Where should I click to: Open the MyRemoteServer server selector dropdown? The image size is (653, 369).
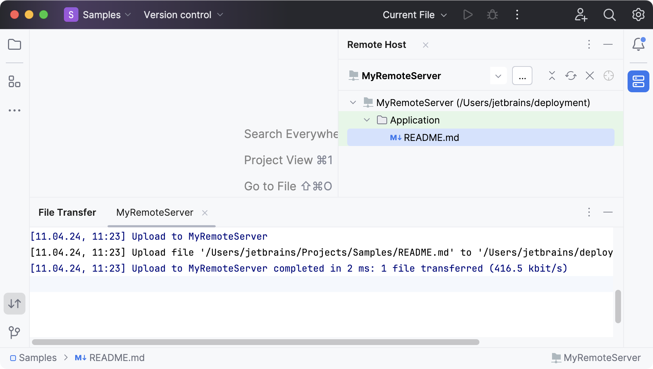(498, 76)
